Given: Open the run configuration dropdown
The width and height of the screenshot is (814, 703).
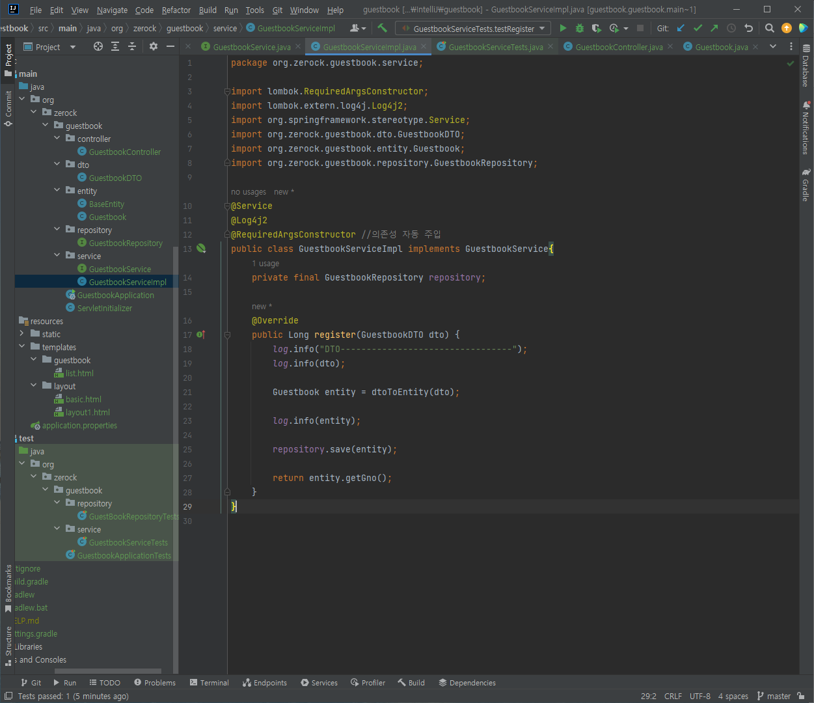Looking at the screenshot, I should pyautogui.click(x=473, y=28).
